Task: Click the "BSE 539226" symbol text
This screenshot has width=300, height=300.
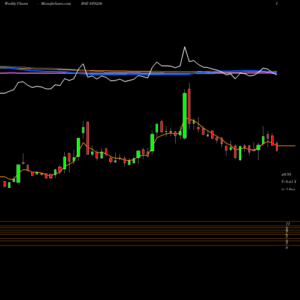Action: tap(92, 4)
